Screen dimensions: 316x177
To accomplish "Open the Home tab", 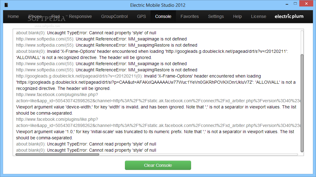I will click(13, 16).
